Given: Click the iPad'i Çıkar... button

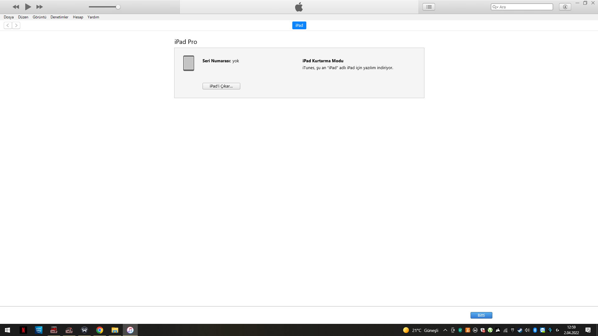Looking at the screenshot, I should [221, 86].
